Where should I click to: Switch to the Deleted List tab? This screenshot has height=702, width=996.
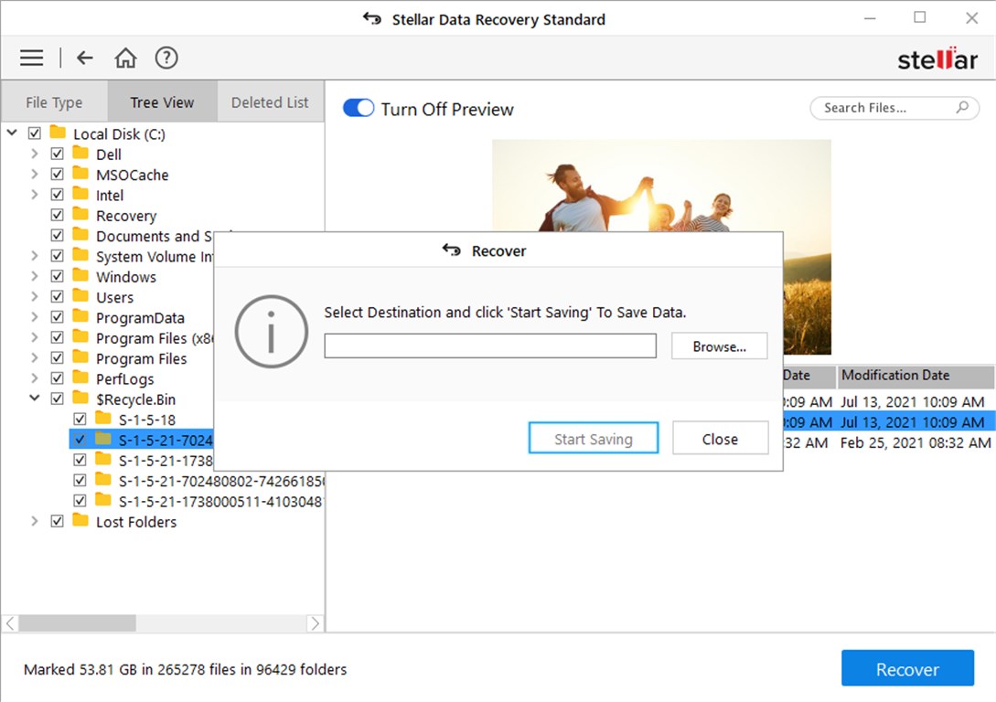click(x=270, y=101)
